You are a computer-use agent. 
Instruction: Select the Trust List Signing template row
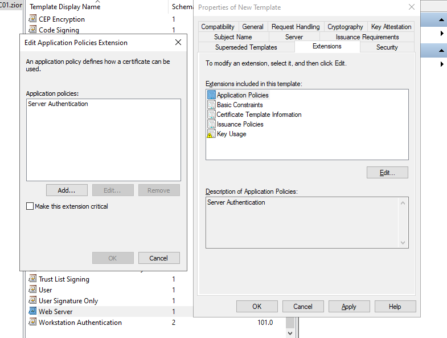click(108, 279)
